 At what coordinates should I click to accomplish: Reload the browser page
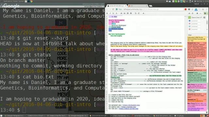[113, 9]
